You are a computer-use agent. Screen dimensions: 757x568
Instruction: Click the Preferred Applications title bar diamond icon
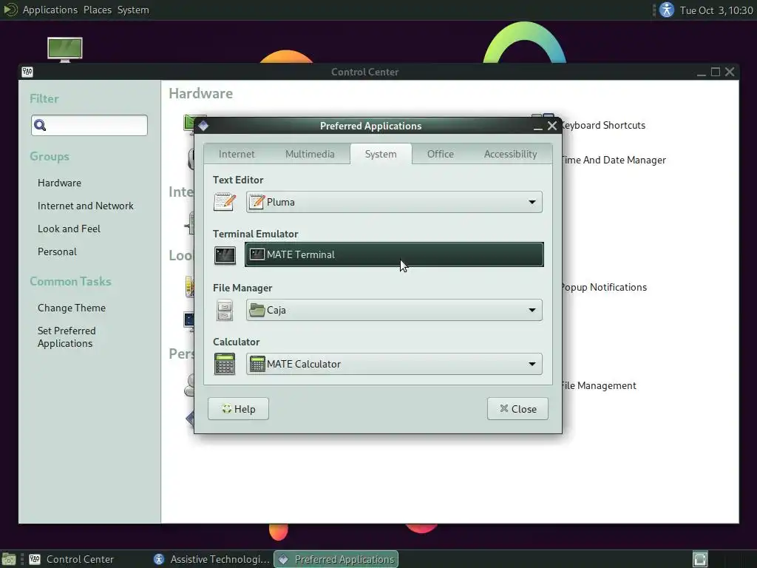(203, 126)
